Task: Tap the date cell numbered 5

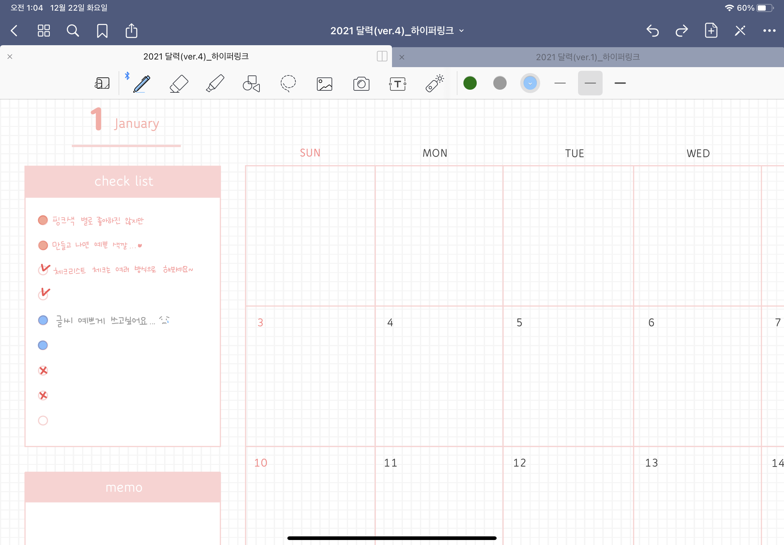Action: tap(568, 376)
